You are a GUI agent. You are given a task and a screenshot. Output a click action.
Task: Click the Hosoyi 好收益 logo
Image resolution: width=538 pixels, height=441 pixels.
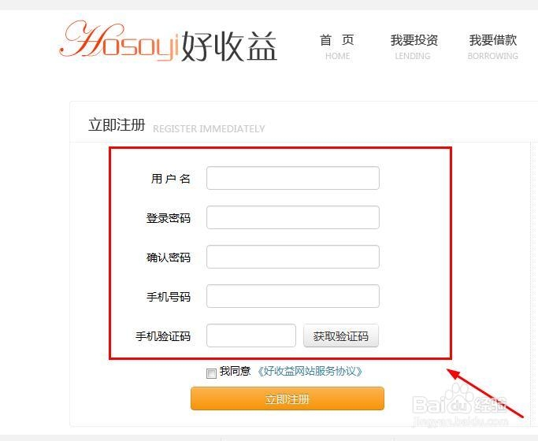point(168,42)
